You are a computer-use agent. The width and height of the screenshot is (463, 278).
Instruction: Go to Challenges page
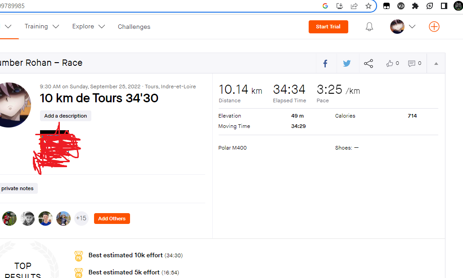(134, 27)
